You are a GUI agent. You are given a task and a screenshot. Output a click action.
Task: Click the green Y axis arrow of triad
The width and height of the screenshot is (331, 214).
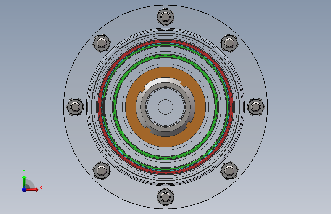(x=24, y=181)
